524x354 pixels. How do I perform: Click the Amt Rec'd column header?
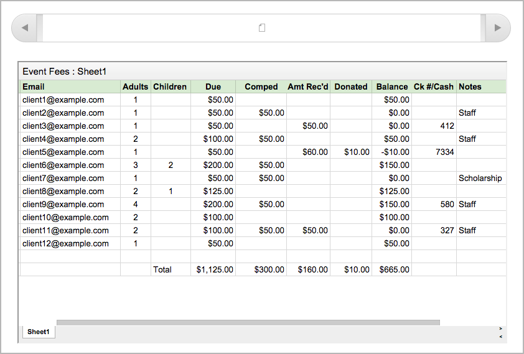point(307,87)
